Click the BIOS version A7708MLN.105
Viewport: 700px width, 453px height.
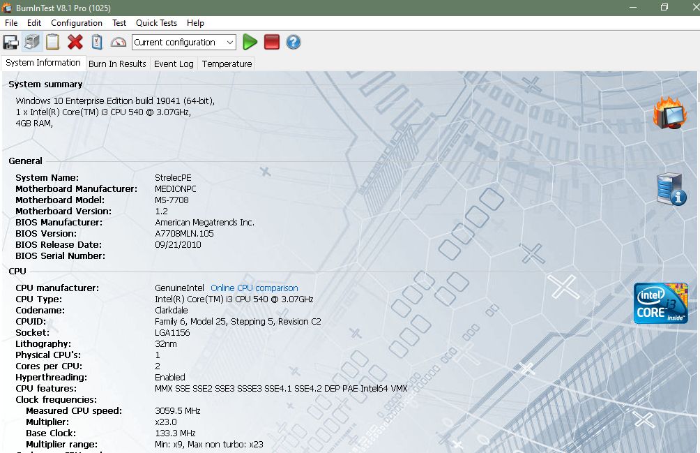(184, 234)
